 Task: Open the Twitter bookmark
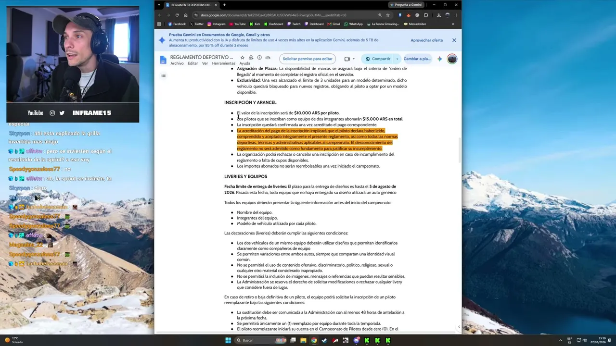click(196, 24)
